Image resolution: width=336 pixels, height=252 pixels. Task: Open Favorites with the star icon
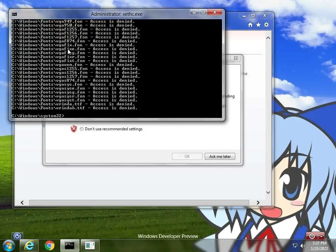tap(259, 25)
